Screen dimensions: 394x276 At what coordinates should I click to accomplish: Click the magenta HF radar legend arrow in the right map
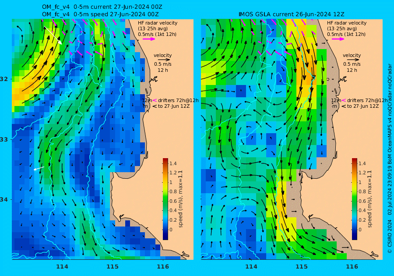pyautogui.click(x=338, y=39)
